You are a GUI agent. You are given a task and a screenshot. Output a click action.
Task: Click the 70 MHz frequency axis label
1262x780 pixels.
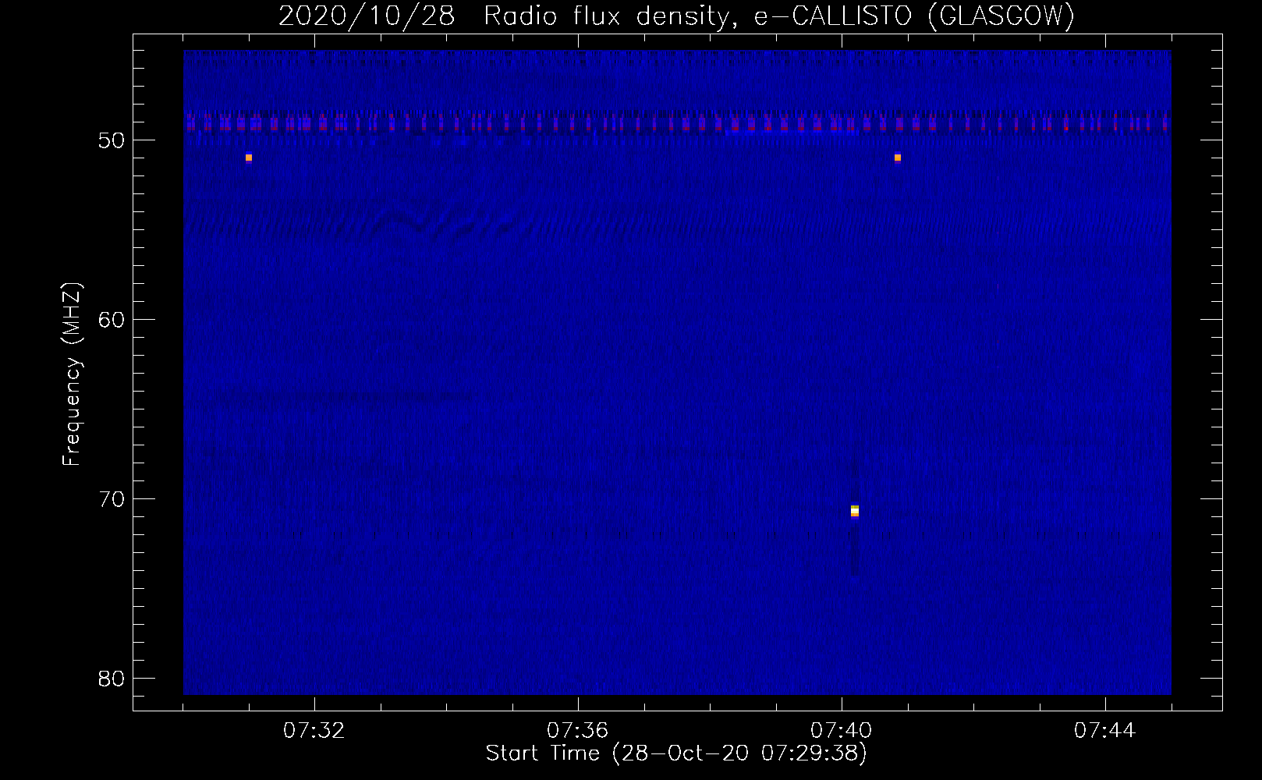point(112,499)
